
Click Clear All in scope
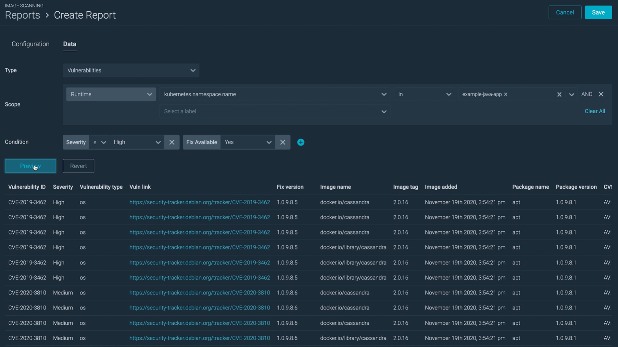click(595, 111)
